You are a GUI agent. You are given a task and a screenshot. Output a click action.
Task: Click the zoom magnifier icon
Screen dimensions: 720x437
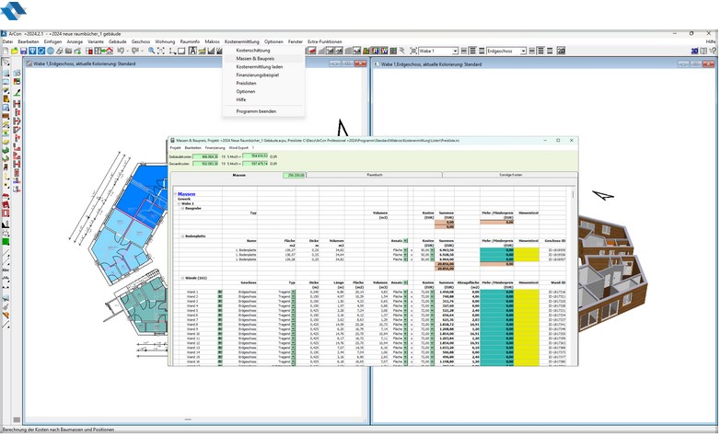[x=151, y=51]
